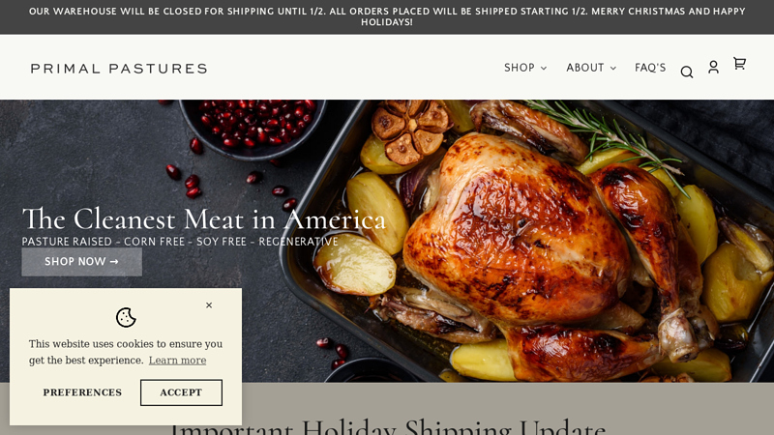Open the search magnifier icon
The image size is (774, 435).
pos(687,72)
